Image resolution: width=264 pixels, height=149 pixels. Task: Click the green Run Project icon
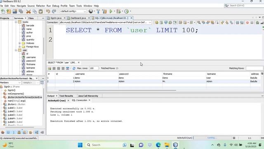click(x=111, y=11)
